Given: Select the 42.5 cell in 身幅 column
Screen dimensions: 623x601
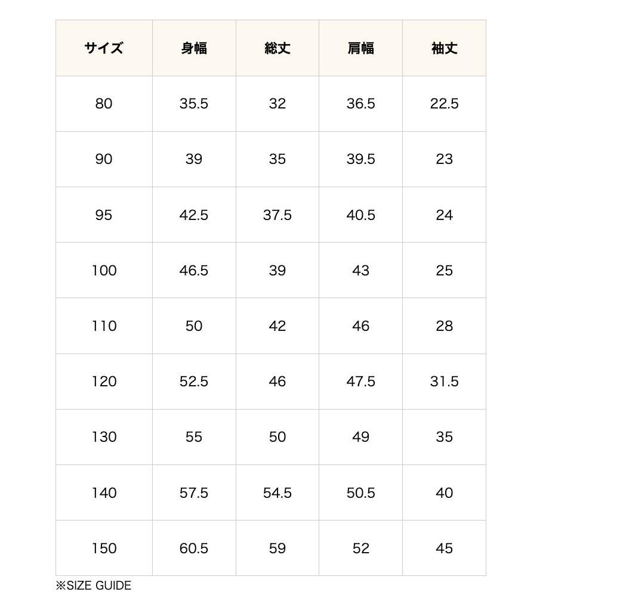Looking at the screenshot, I should (x=194, y=215).
